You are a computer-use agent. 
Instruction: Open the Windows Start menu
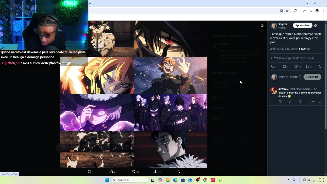click(x=107, y=180)
